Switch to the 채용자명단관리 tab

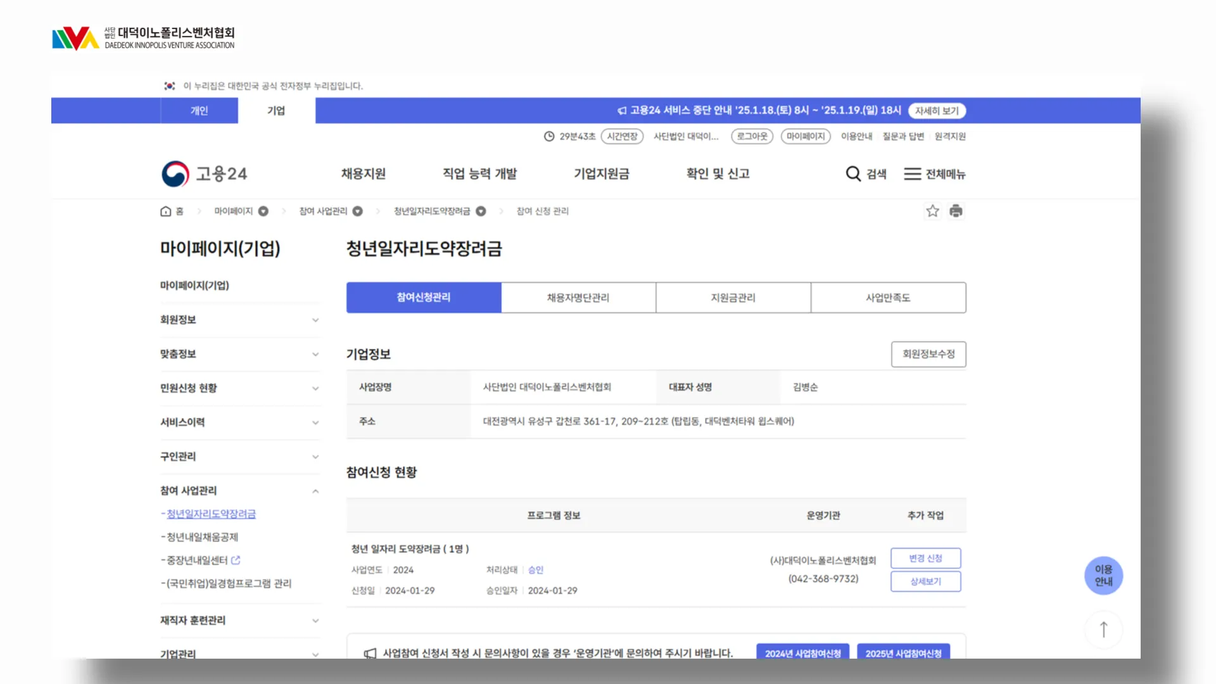coord(578,298)
